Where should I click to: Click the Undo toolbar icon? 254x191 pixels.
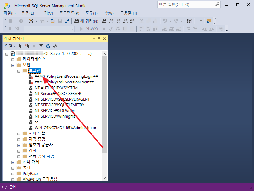pyautogui.click(x=165, y=21)
